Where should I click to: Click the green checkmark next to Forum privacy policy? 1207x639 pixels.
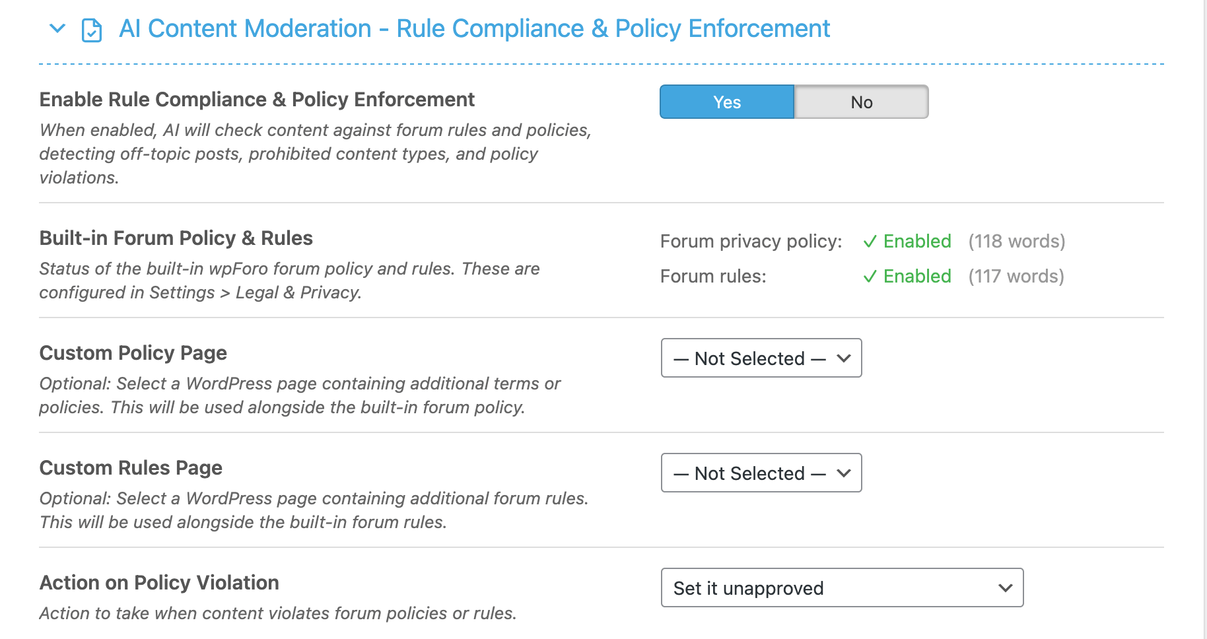pyautogui.click(x=870, y=241)
